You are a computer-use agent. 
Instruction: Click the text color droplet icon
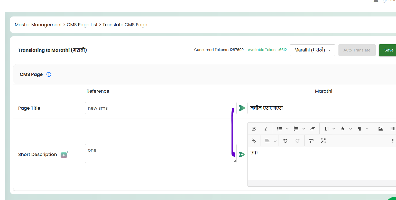click(x=343, y=129)
